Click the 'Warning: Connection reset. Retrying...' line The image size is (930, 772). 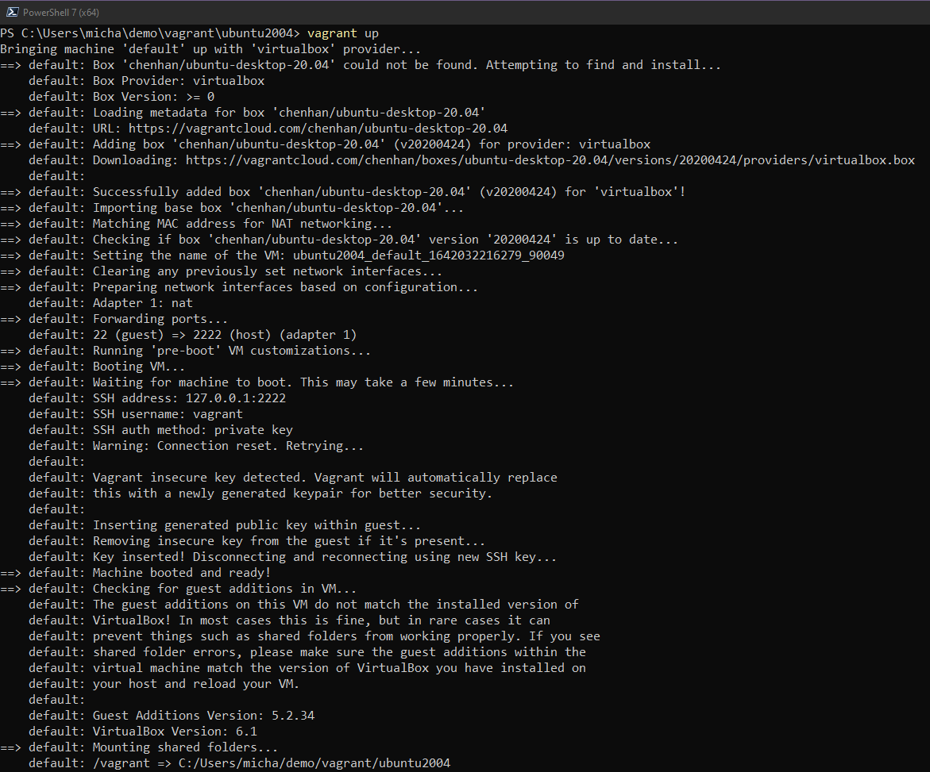pyautogui.click(x=229, y=446)
